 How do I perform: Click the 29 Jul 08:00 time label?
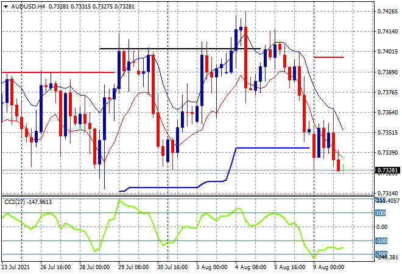click(x=135, y=267)
